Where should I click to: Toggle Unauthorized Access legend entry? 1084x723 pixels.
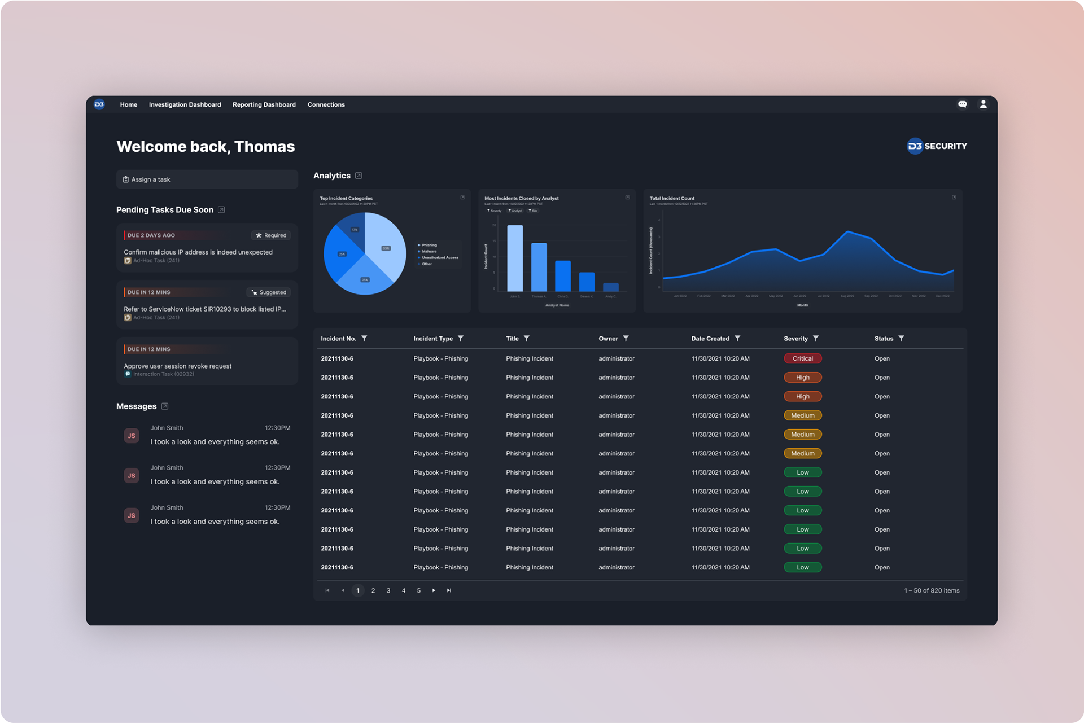coord(439,257)
